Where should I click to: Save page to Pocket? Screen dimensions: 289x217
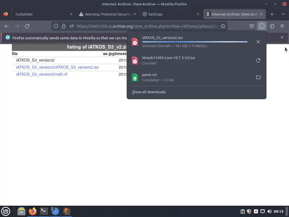click(251, 26)
